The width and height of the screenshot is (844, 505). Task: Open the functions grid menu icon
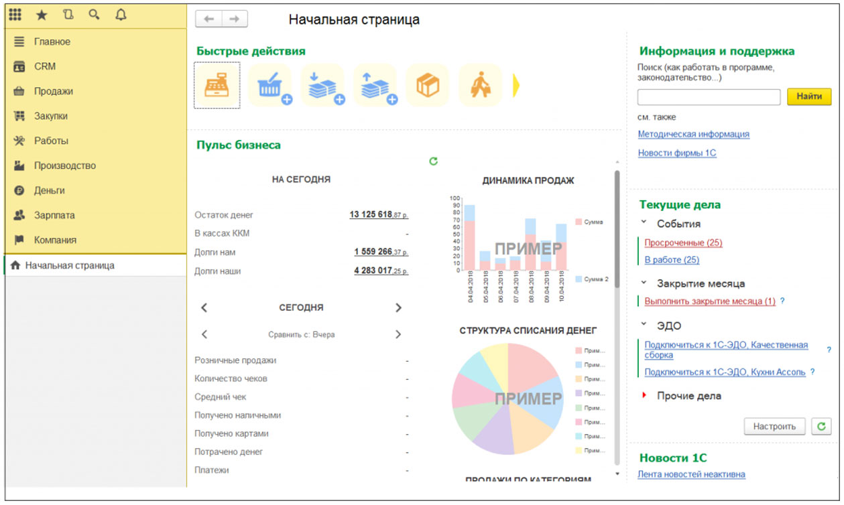tap(15, 14)
